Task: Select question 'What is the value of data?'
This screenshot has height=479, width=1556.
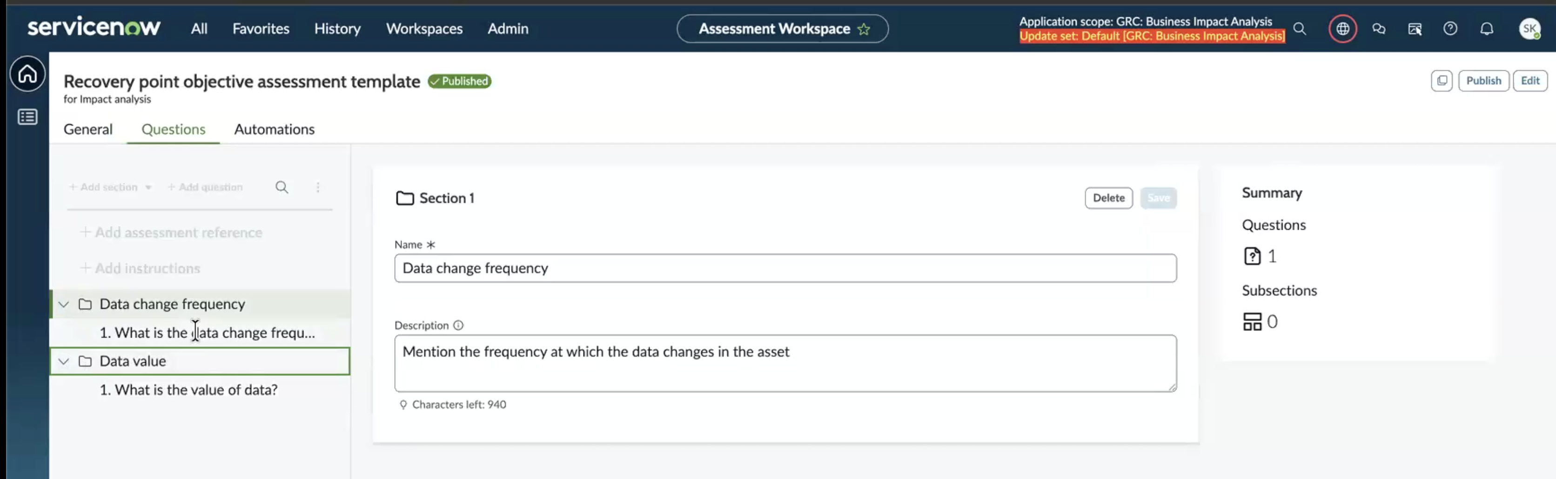Action: coord(188,390)
